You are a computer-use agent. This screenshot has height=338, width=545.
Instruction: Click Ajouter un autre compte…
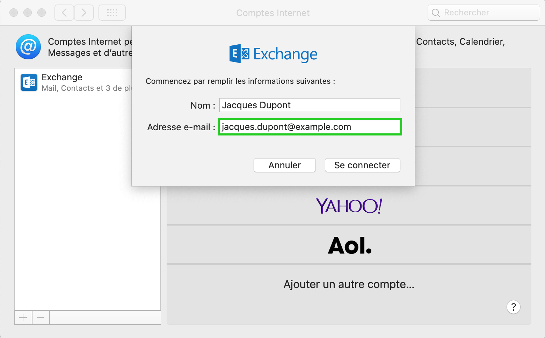[x=349, y=284]
